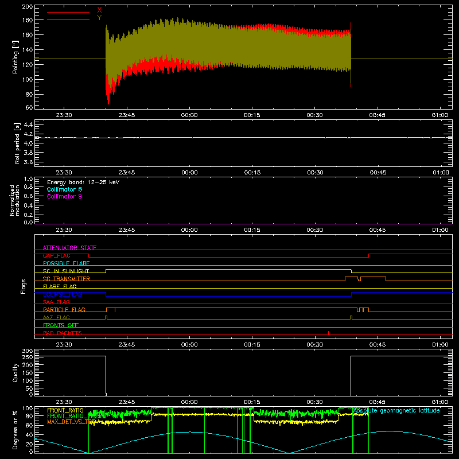Click the 250 tick value on Quality axis
Image resolution: width=459 pixels, height=459 pixels.
click(27, 357)
